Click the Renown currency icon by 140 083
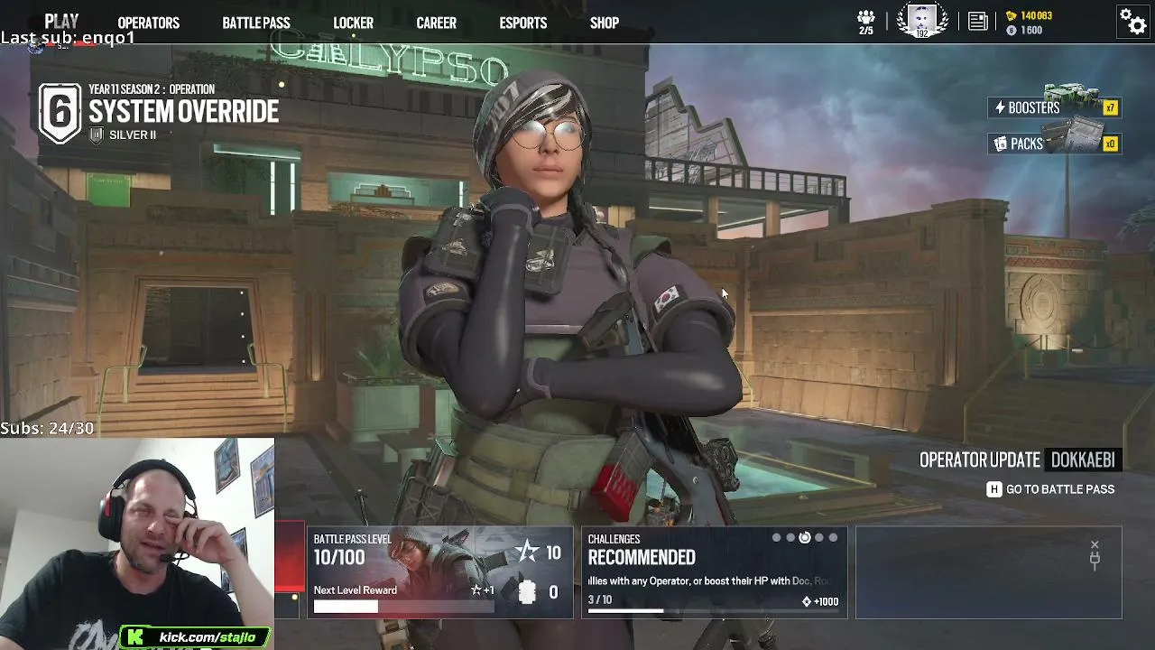 [1012, 15]
